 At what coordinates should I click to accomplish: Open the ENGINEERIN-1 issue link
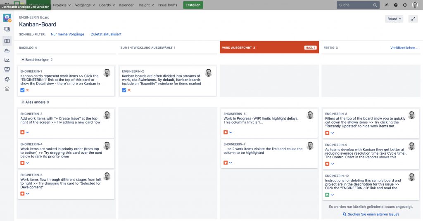click(31, 71)
